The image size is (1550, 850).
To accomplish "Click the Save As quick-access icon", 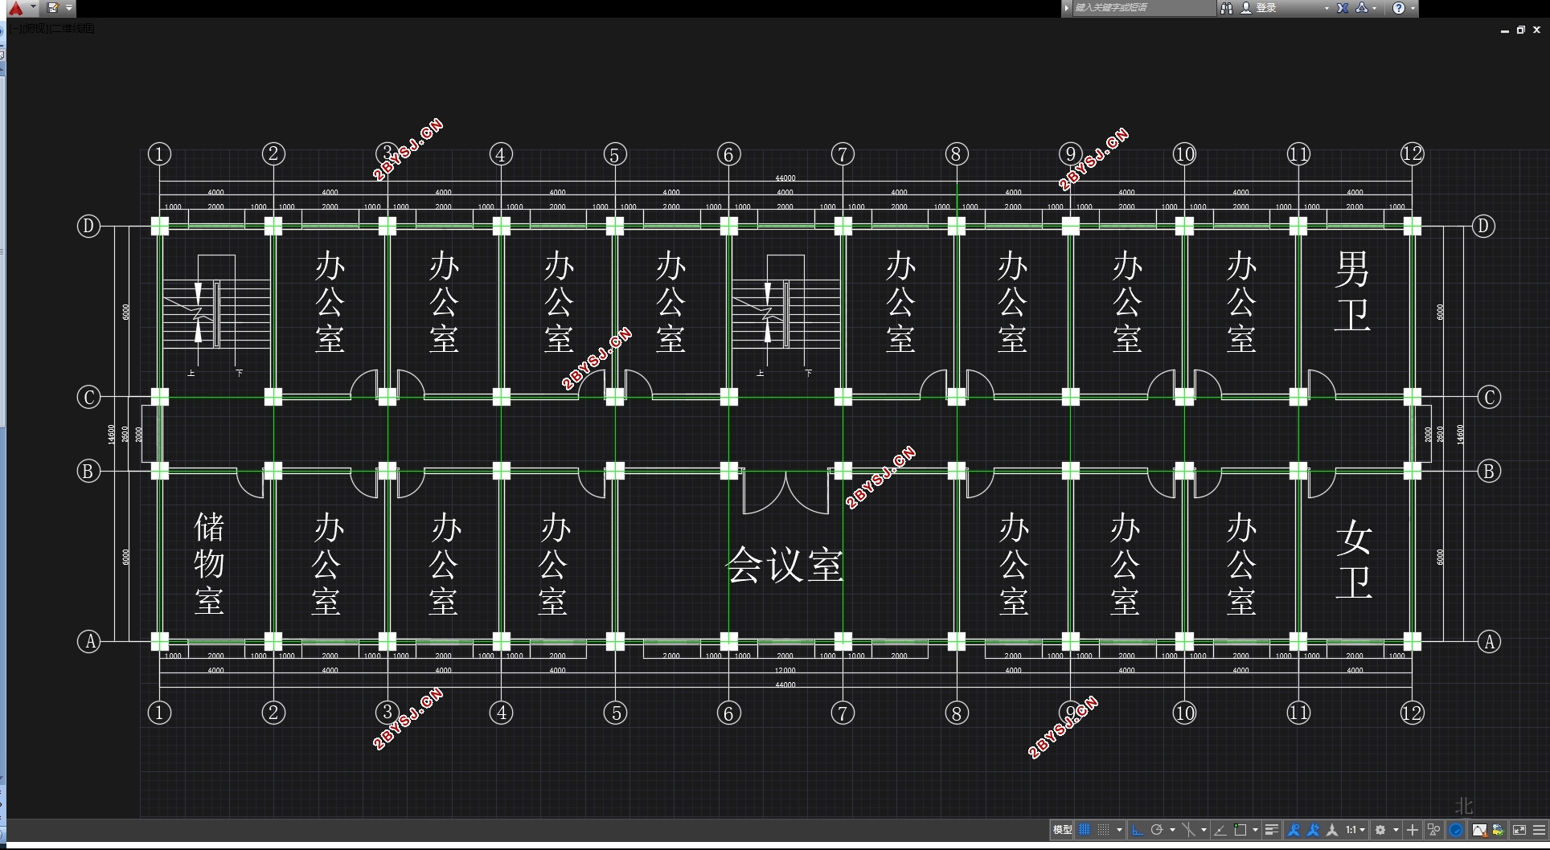I will [53, 8].
